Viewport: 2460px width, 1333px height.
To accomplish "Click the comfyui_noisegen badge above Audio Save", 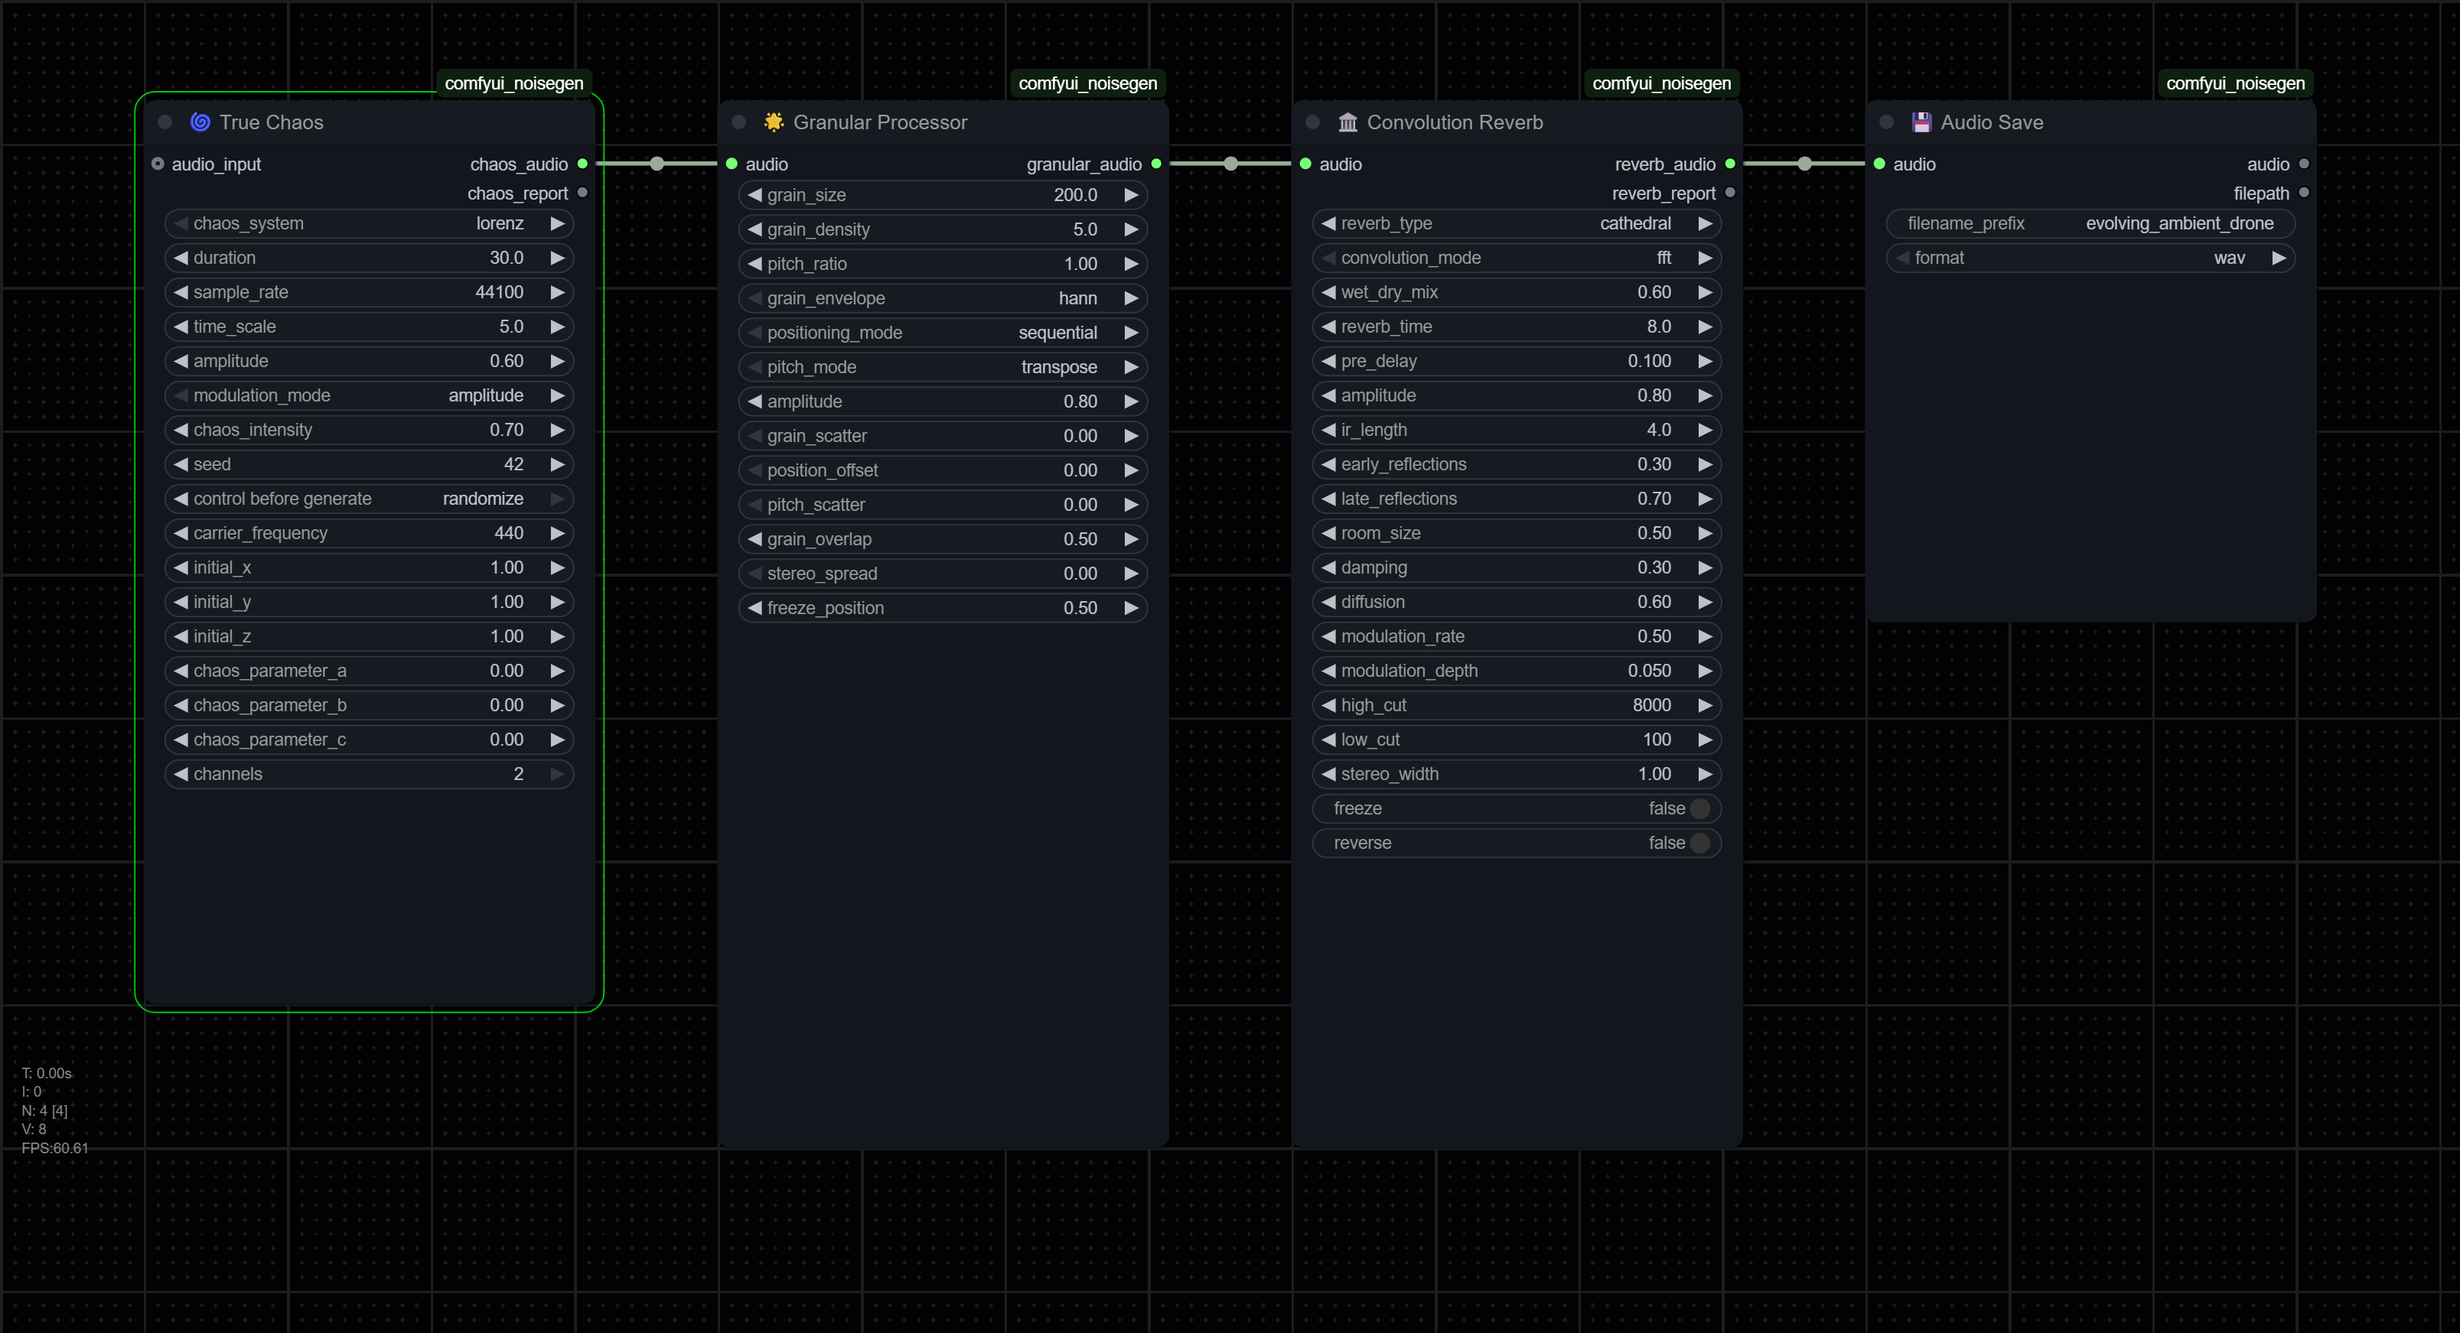I will coord(2234,84).
